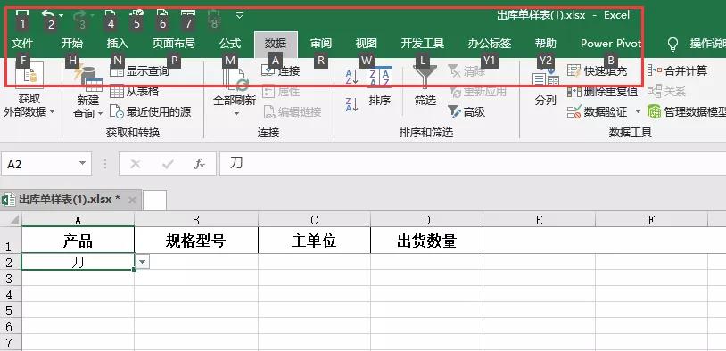
Task: Click the select-all corner triangle
Action: [x=14, y=220]
